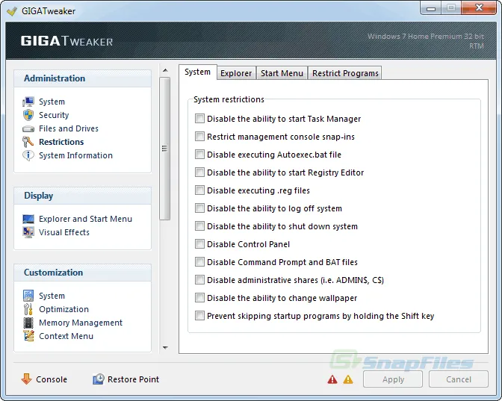Check Disable the ability to shut down system

click(x=199, y=226)
